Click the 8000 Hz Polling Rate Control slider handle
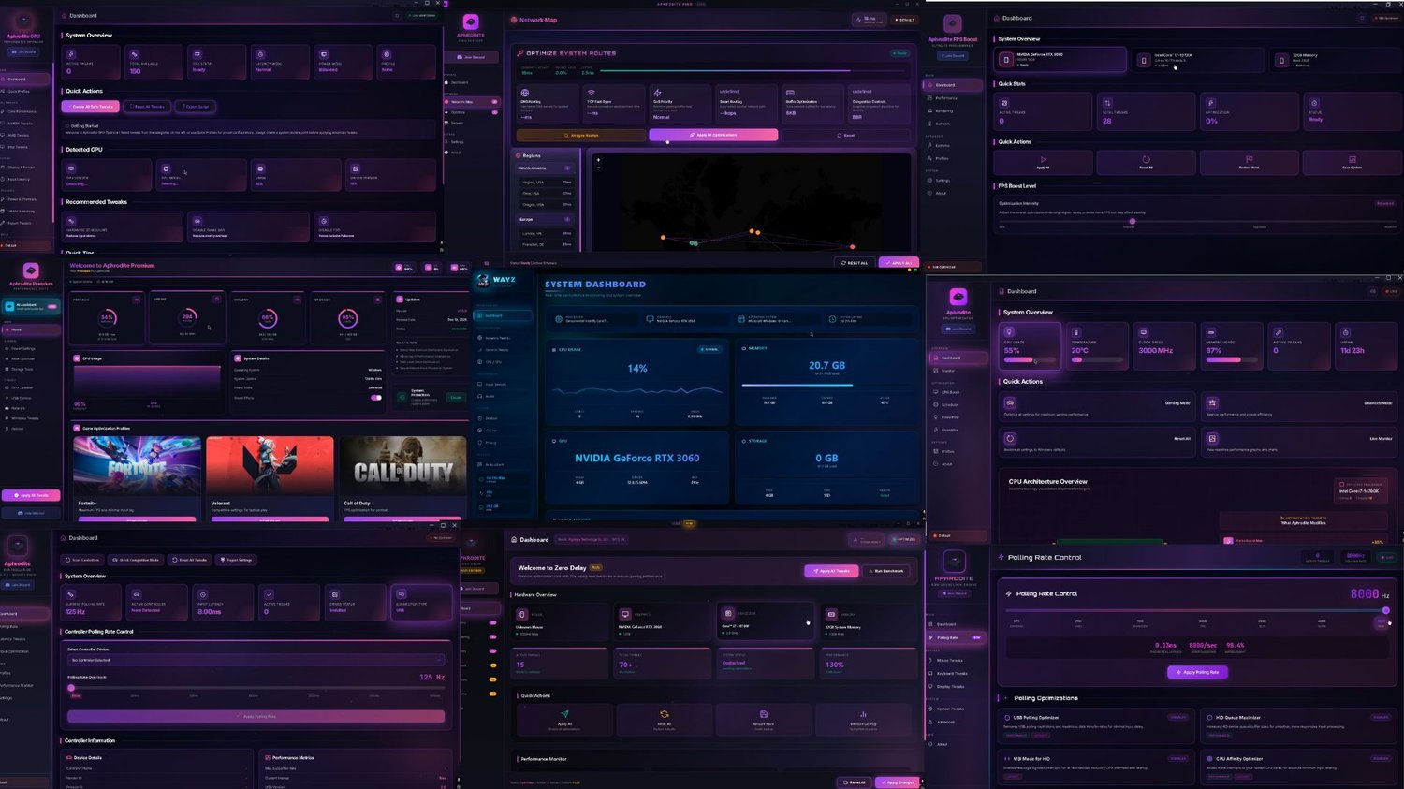Screen dimensions: 1404x789 1386,610
